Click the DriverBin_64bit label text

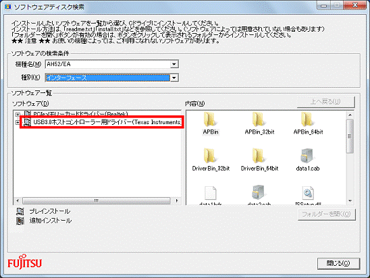coord(259,169)
